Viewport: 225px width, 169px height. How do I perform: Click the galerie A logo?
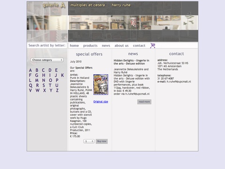[54, 5]
